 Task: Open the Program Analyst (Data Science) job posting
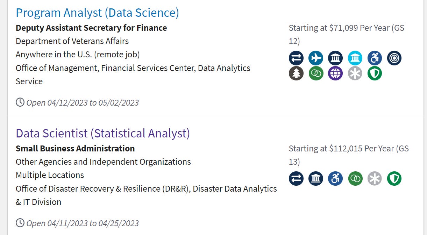(x=97, y=13)
